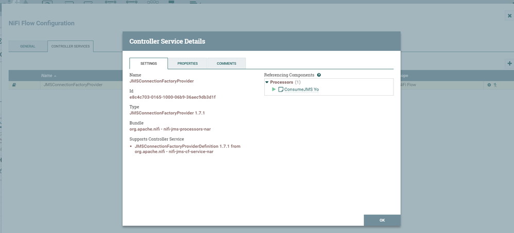Click OK to close Controller Service Details

pyautogui.click(x=382, y=220)
